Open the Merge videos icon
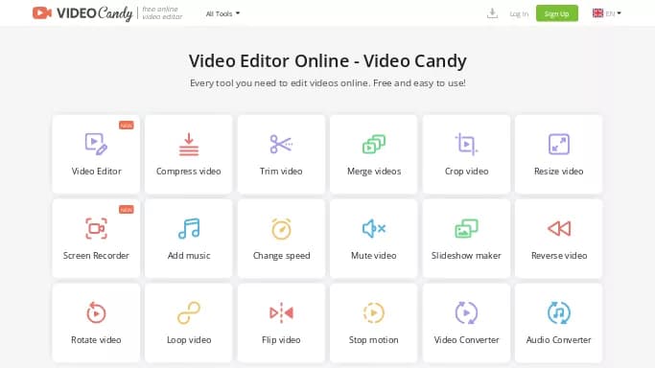The width and height of the screenshot is (655, 368). point(373,144)
